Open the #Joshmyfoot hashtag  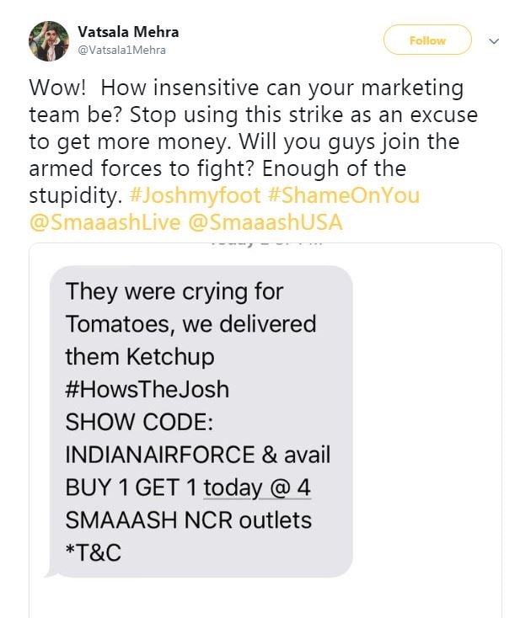(195, 195)
